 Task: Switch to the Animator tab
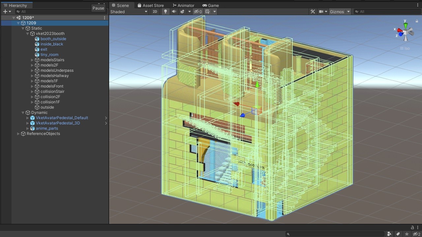pos(184,5)
